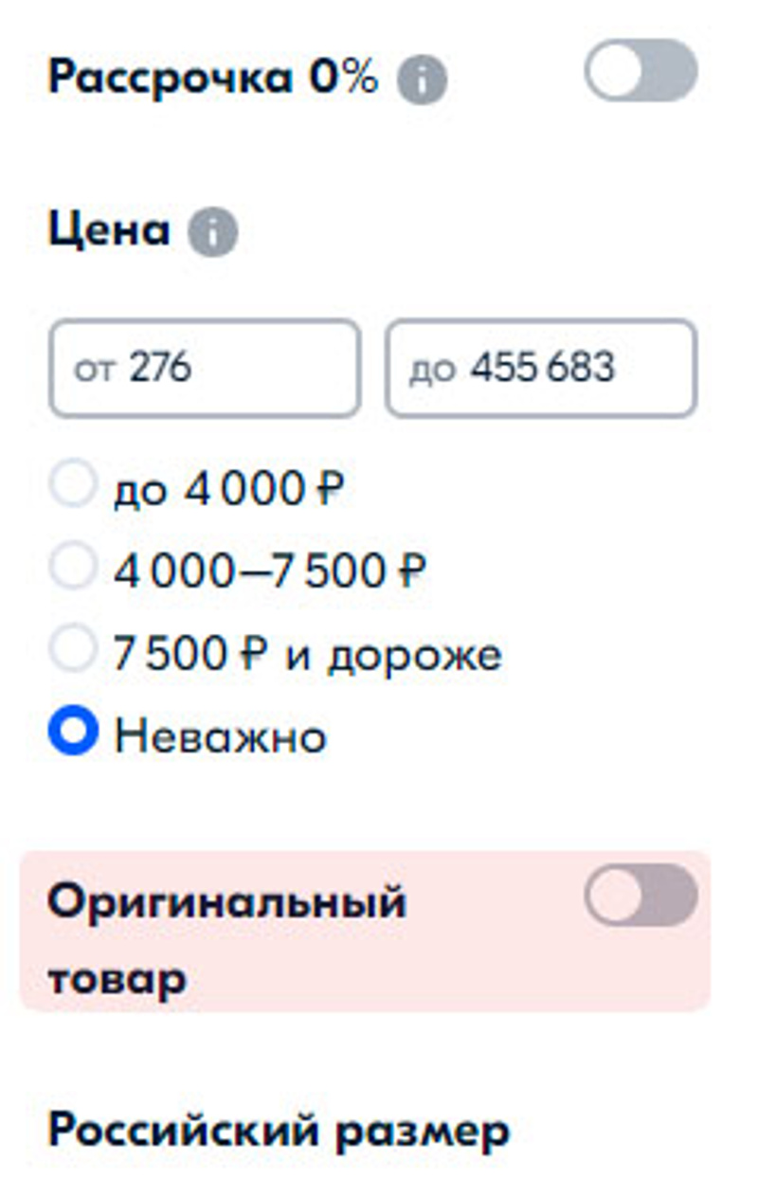The width and height of the screenshot is (758, 1177).
Task: Open the info tooltip next to Цена
Action: click(x=212, y=231)
